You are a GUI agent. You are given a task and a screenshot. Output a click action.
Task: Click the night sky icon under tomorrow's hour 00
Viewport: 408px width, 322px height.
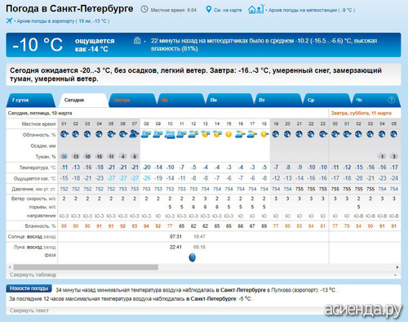(335, 134)
